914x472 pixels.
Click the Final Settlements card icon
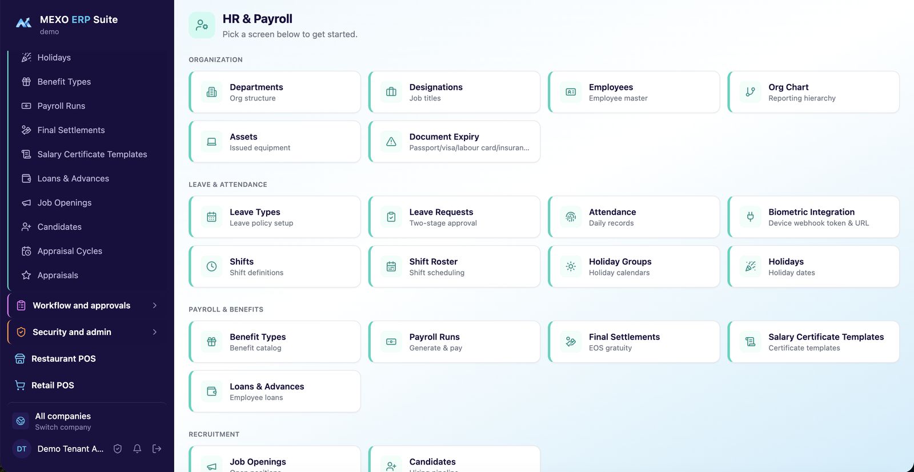click(571, 342)
